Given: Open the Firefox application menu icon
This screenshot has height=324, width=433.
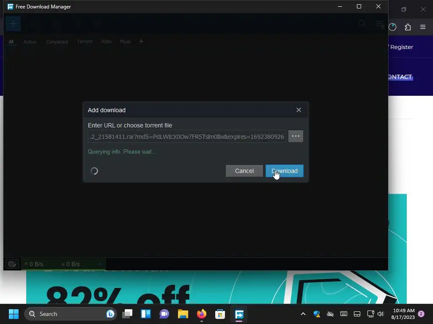Looking at the screenshot, I should point(423,27).
